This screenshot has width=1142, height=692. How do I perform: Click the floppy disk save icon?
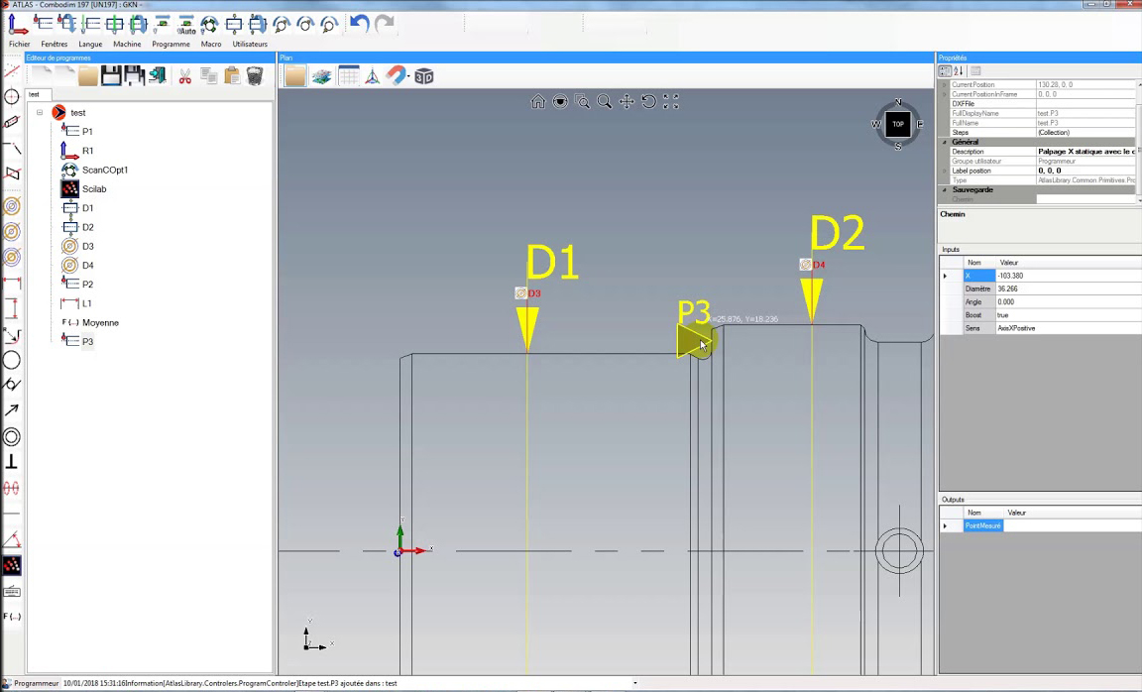click(x=111, y=76)
